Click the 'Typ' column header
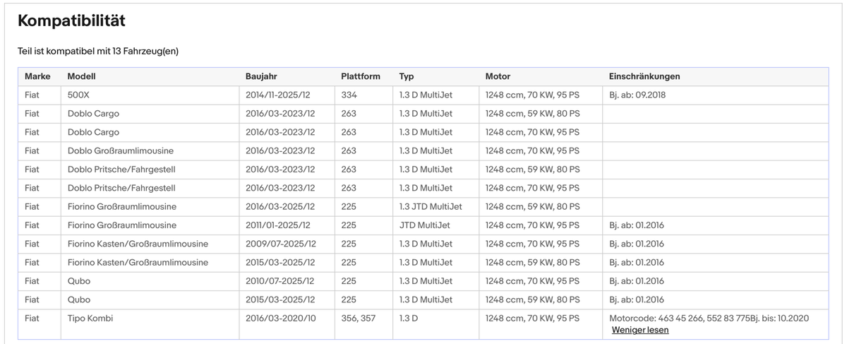The width and height of the screenshot is (847, 344). click(407, 76)
